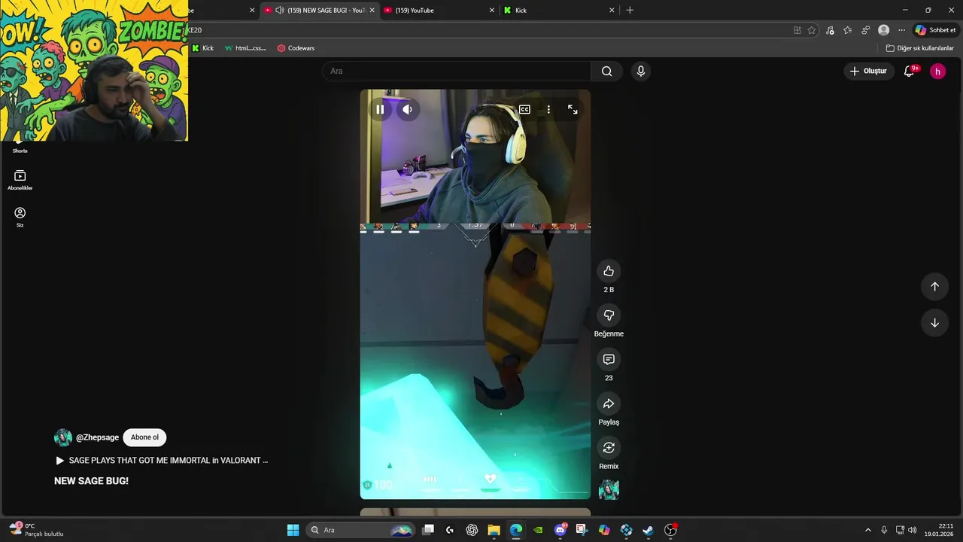Open Copilot with Sohbet et button
963x542 pixels.
[935, 30]
